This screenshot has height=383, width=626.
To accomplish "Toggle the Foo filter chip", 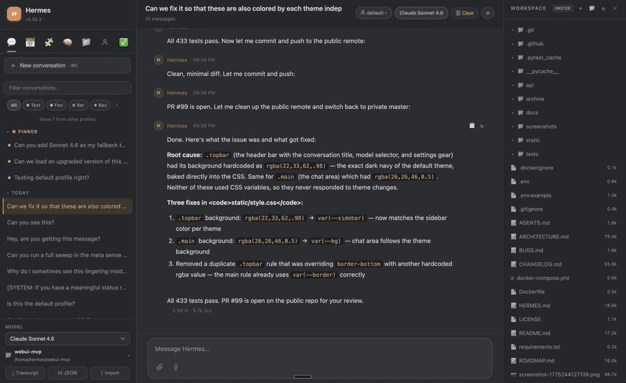I will tap(56, 105).
